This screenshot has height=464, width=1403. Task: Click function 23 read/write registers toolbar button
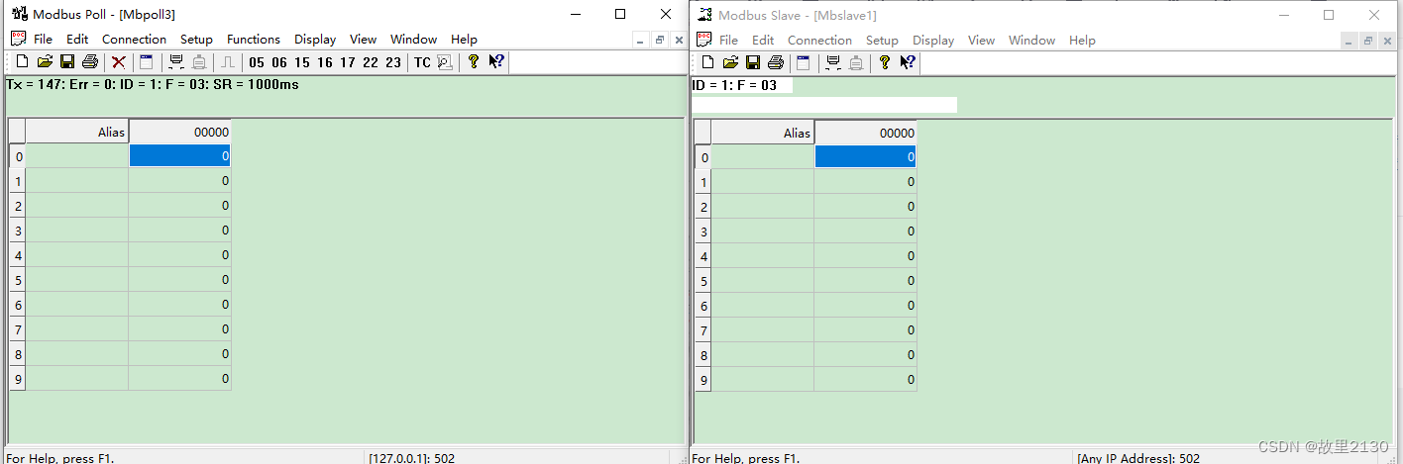coord(393,62)
